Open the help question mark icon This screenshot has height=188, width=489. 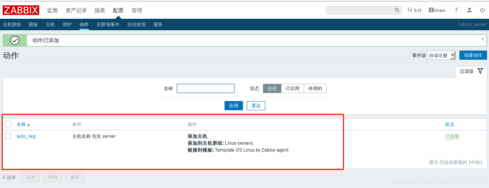(456, 10)
